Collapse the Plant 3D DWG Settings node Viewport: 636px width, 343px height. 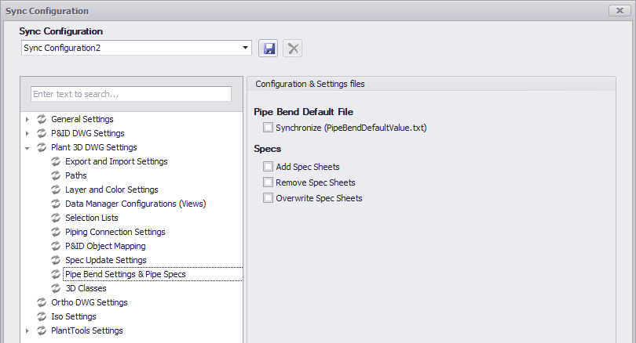(27, 148)
